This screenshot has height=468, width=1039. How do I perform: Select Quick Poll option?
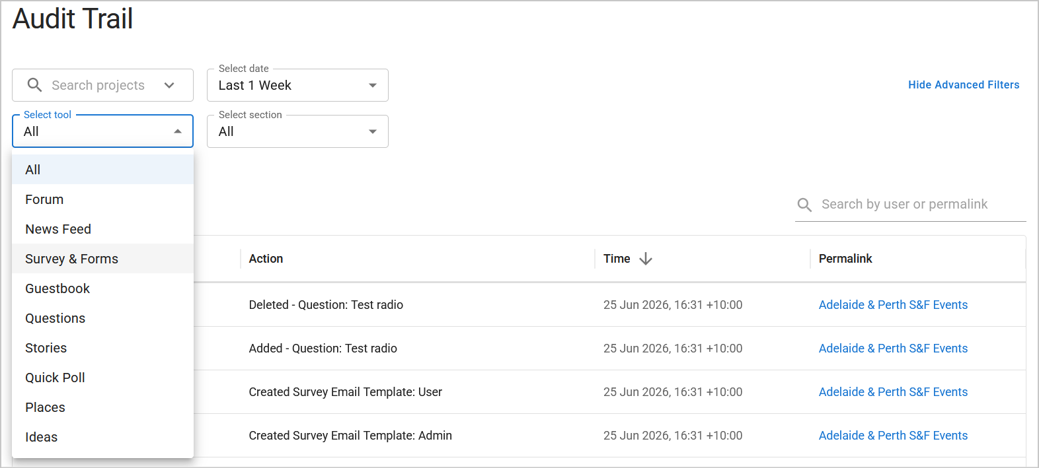coord(102,378)
